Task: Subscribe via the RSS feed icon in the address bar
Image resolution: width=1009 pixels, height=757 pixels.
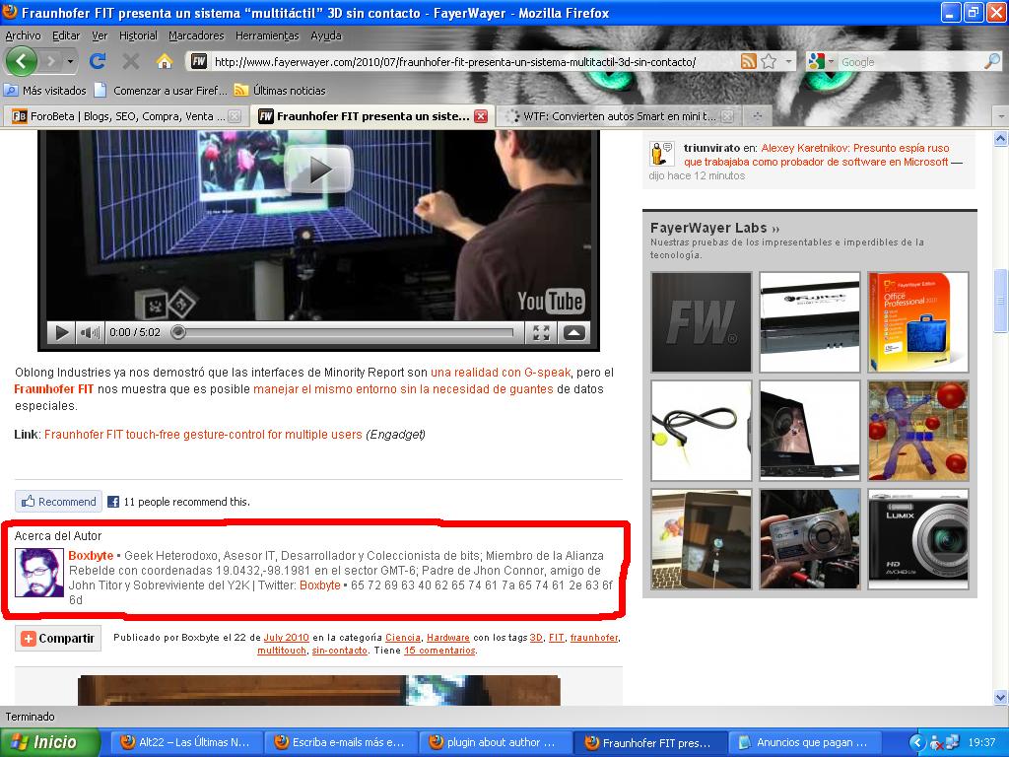Action: tap(749, 62)
